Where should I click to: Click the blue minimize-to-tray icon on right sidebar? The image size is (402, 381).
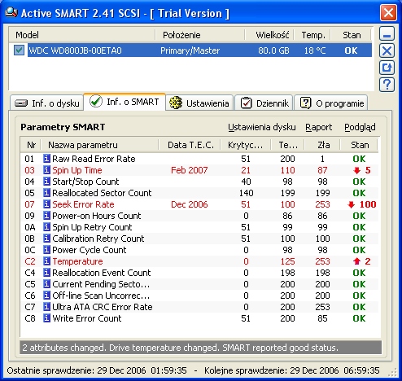click(x=387, y=34)
